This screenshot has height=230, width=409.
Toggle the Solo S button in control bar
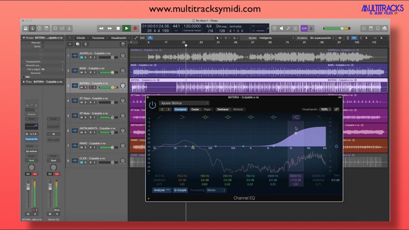tap(295, 28)
